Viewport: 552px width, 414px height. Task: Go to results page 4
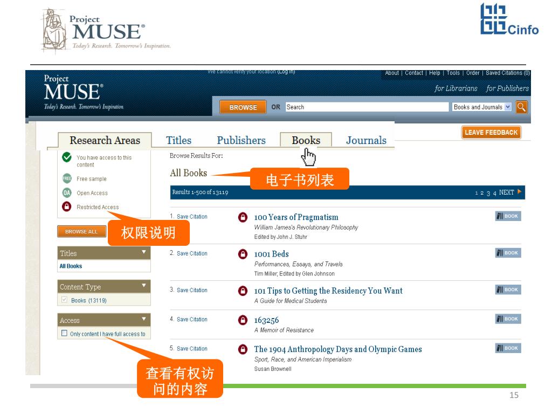(x=495, y=193)
